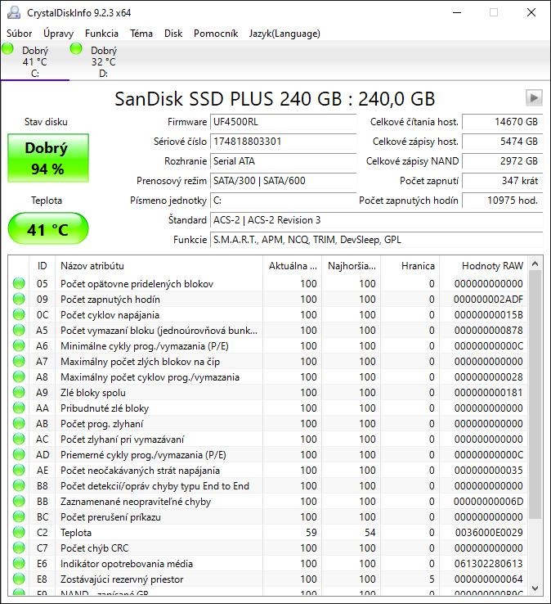
Task: Click the attribute list scrollbar thumb
Action: click(x=535, y=394)
